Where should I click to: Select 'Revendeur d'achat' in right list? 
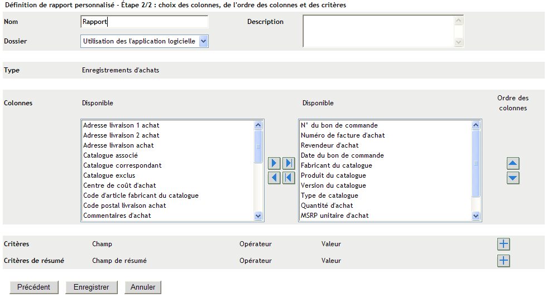coord(386,145)
